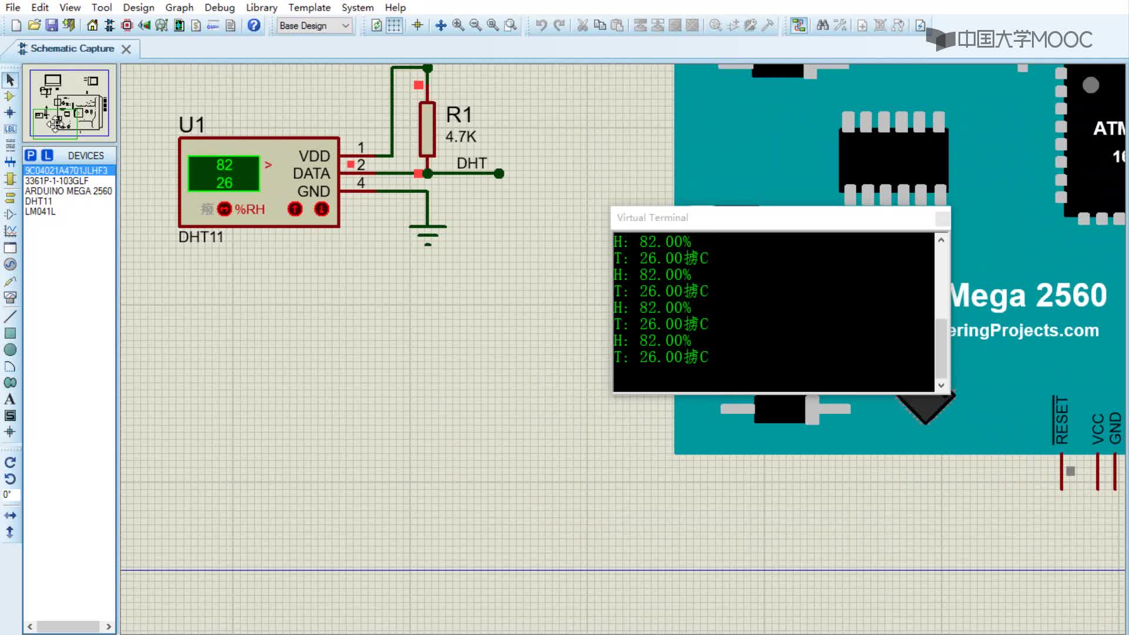The height and width of the screenshot is (635, 1129).
Task: Click the Y-Mirror vertical flip icon
Action: pyautogui.click(x=10, y=532)
